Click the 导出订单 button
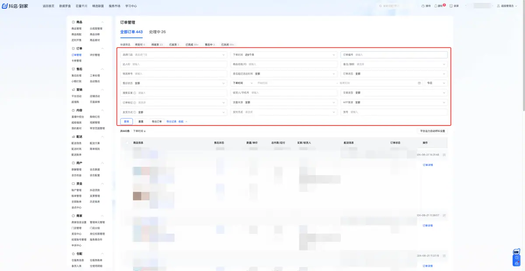Viewport: 525px width, 271px height. 157,122
